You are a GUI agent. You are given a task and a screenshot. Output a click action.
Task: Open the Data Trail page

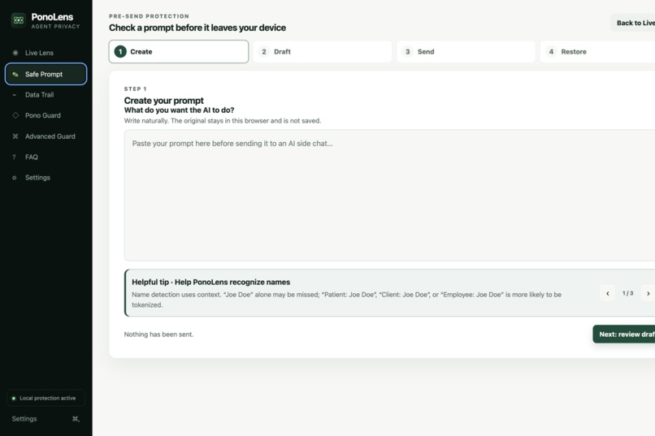(46, 95)
